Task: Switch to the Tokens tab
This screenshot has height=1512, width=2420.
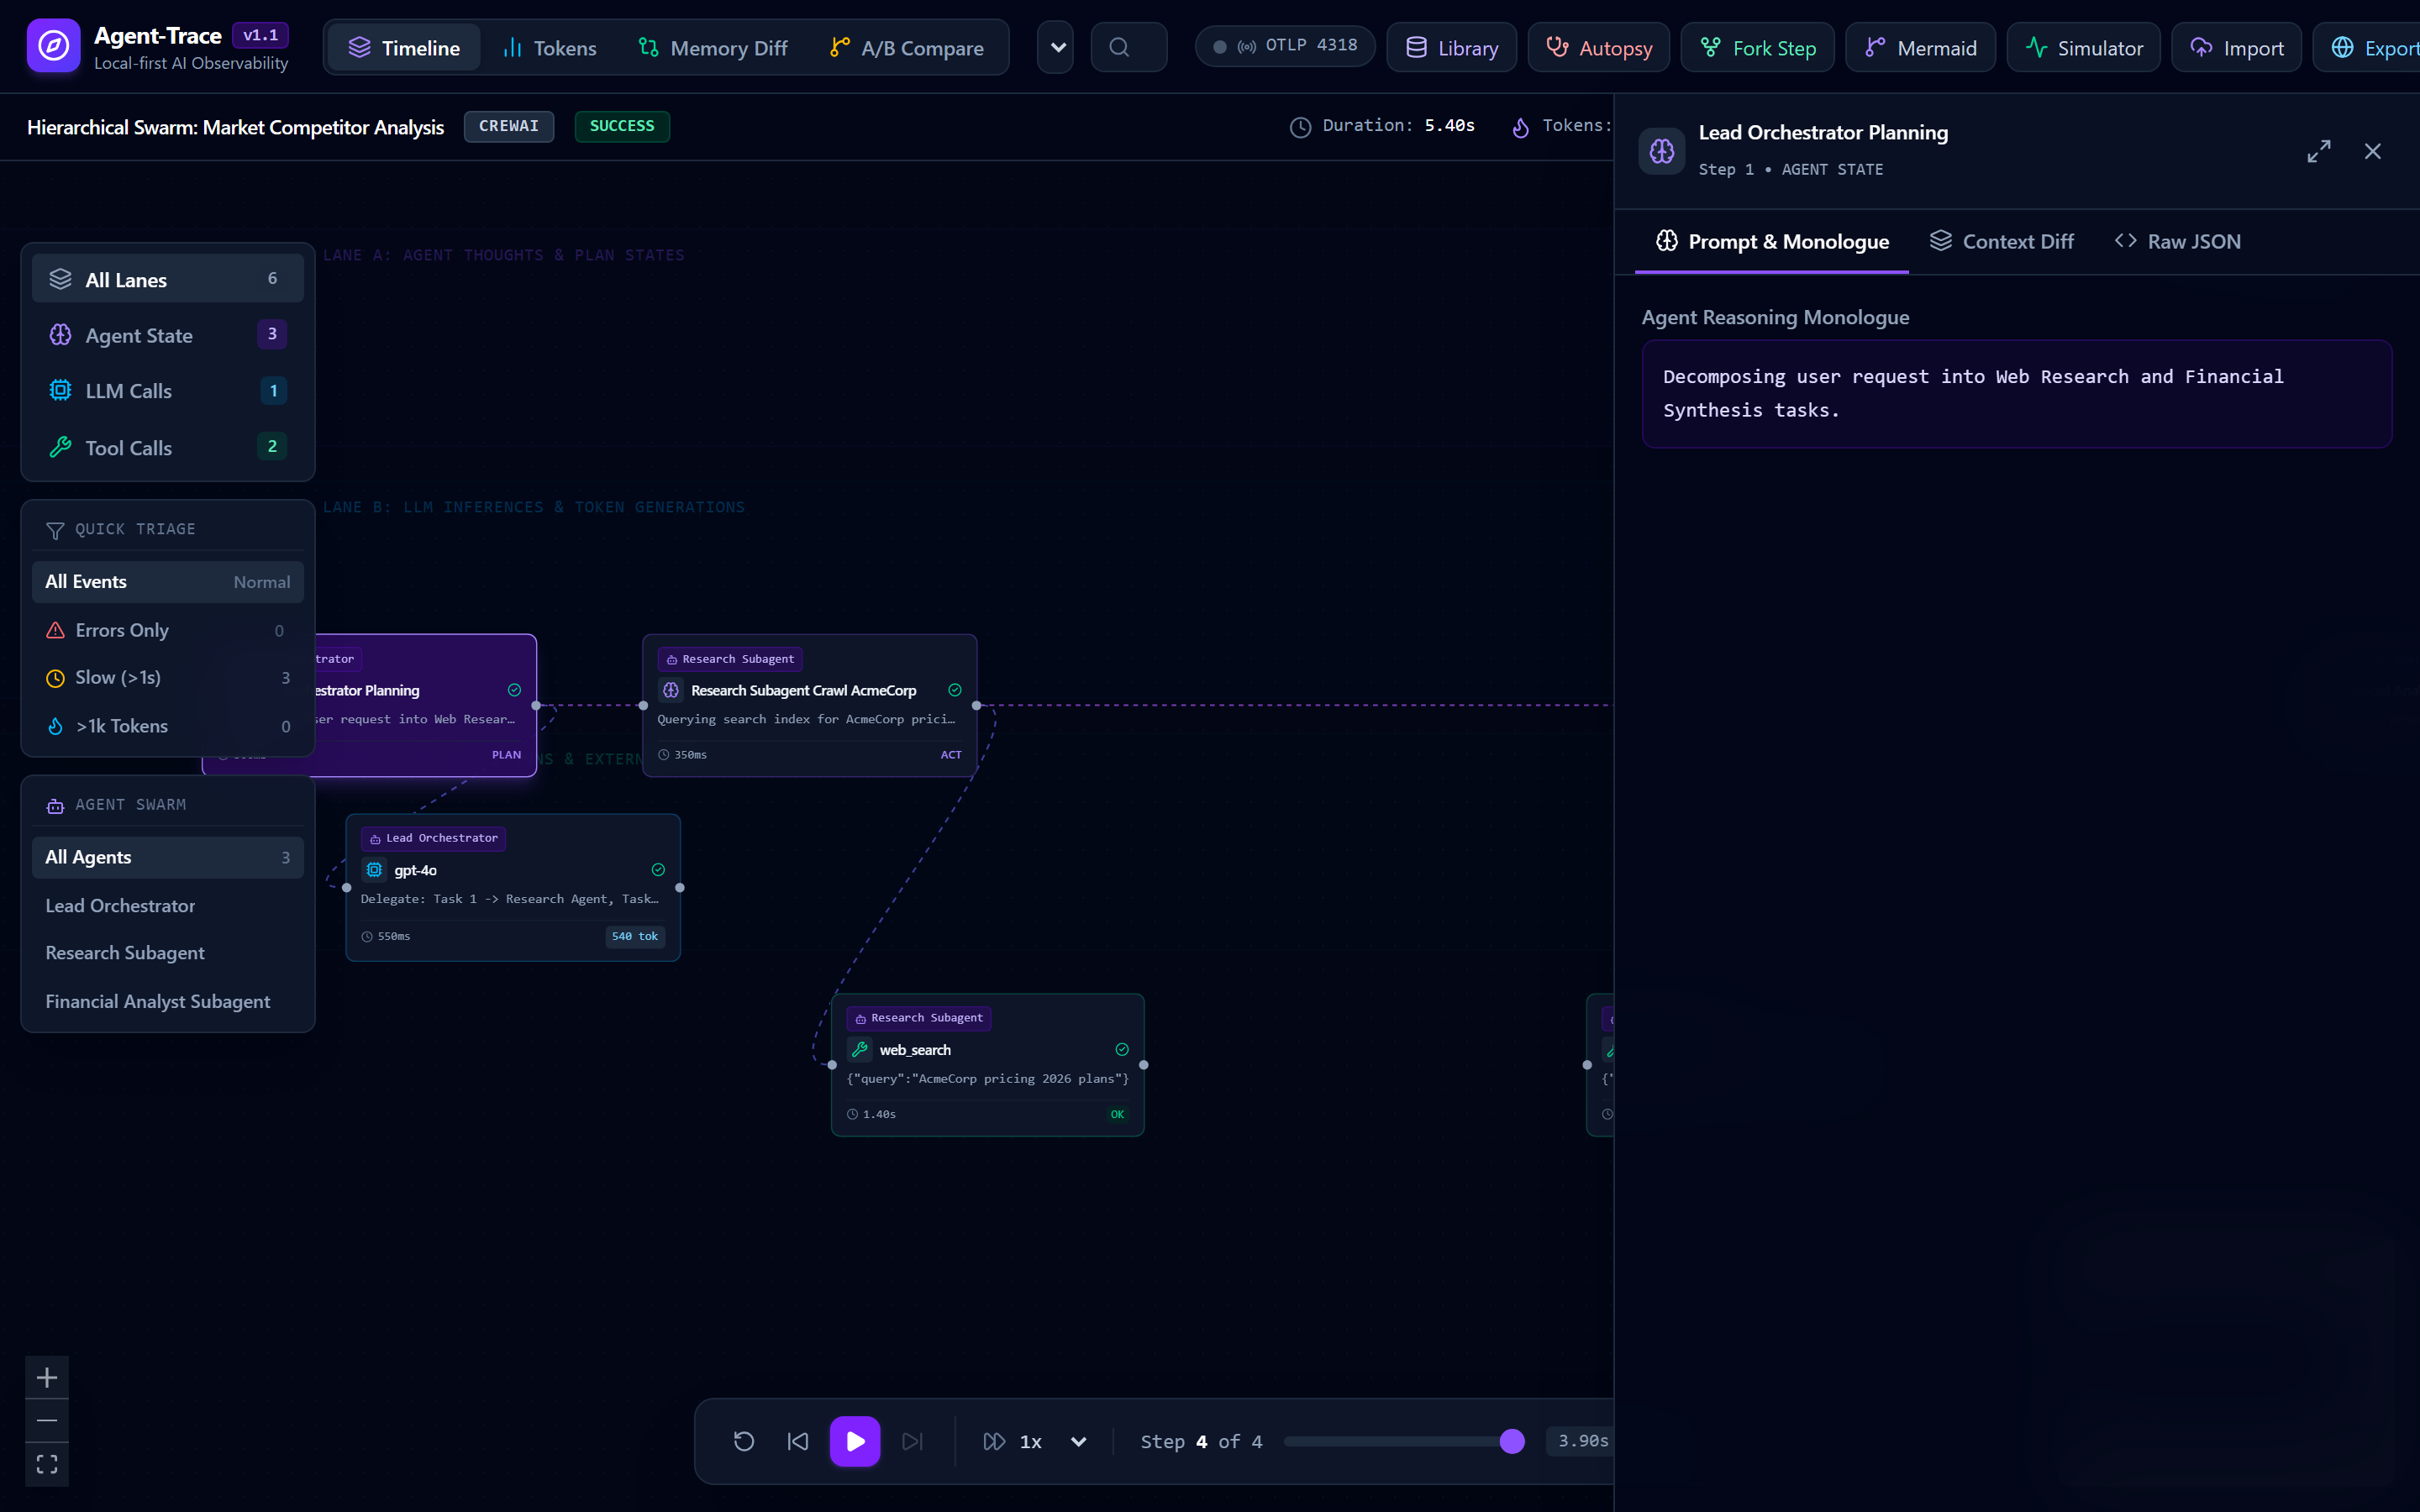Action: 549,47
